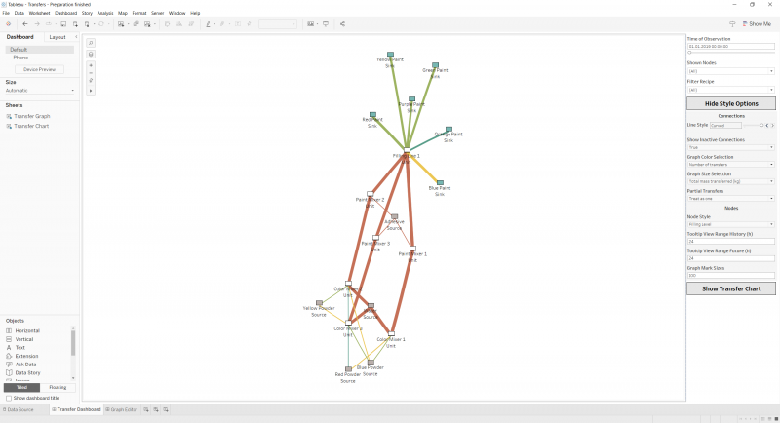
Task: Click the Time of Observation slider
Action: pos(730,53)
